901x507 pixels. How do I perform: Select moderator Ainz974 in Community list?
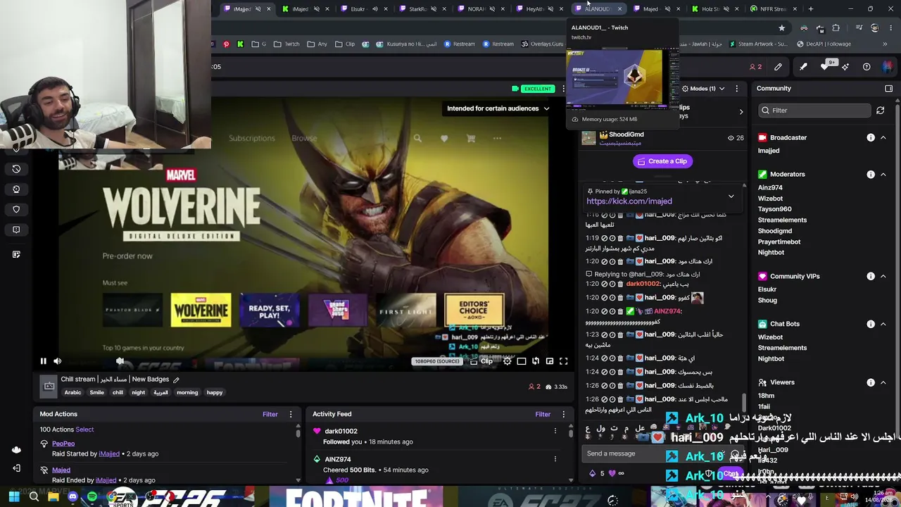point(770,188)
